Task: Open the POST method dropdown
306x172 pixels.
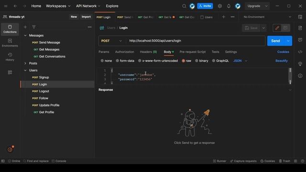Action: click(x=111, y=41)
